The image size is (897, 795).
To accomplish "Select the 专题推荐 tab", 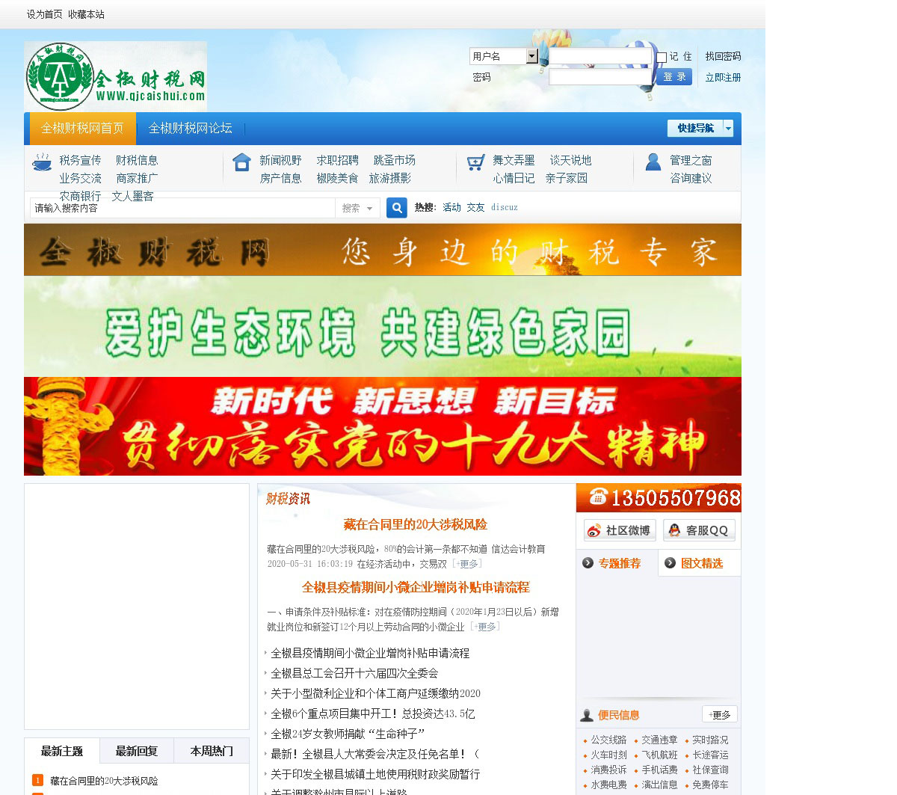I will [x=617, y=563].
